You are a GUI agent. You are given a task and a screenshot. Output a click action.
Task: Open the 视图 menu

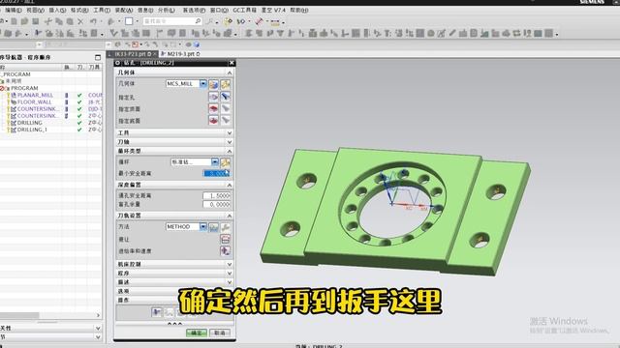tap(35, 10)
